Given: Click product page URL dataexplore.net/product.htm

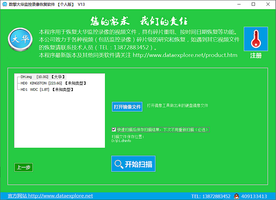Looking at the screenshot, I should pos(185,55).
